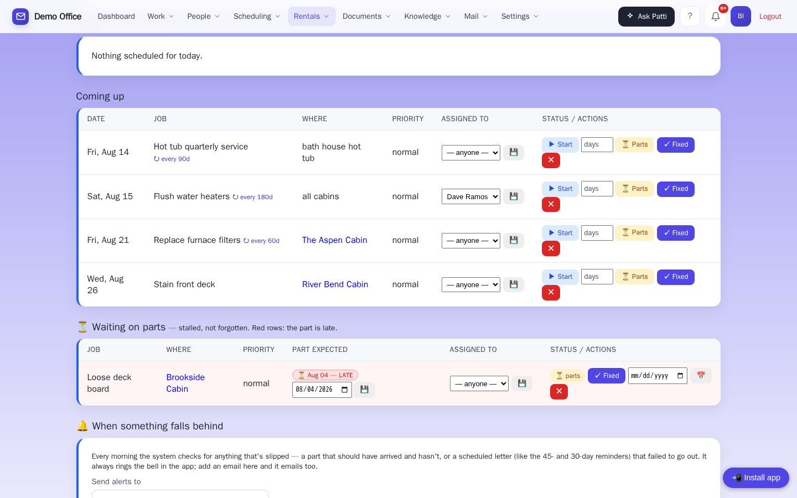Click the every 90d recurrence label
Image resolution: width=797 pixels, height=498 pixels.
[x=172, y=159]
